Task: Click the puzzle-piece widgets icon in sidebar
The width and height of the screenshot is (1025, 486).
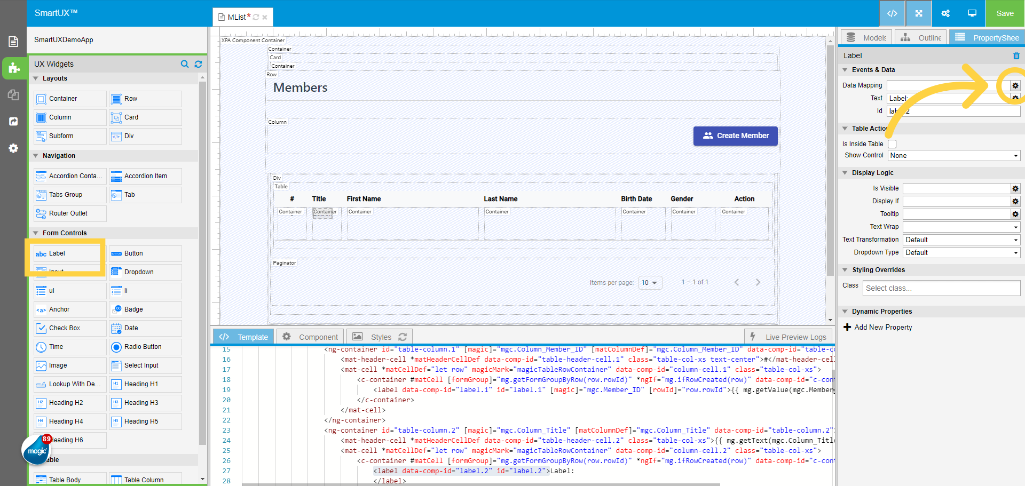Action: (x=14, y=68)
